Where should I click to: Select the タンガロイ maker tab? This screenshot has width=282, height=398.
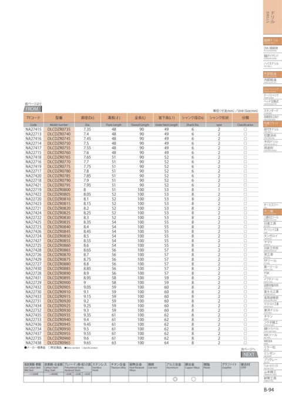click(273, 236)
